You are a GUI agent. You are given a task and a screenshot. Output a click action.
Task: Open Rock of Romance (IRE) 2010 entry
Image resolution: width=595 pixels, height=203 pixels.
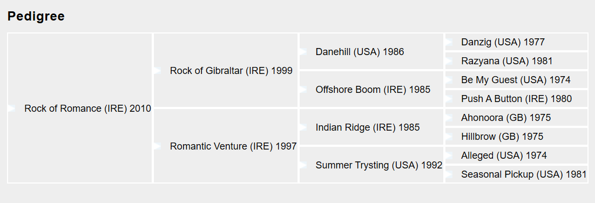(87, 109)
